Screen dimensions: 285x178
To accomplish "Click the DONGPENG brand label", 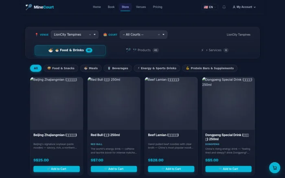I will click(x=212, y=144).
